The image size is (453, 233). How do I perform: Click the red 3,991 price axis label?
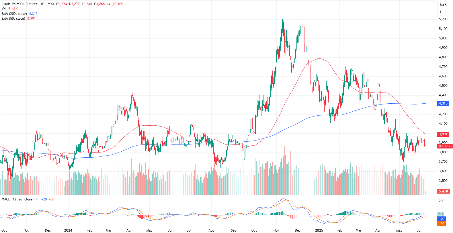[443, 134]
